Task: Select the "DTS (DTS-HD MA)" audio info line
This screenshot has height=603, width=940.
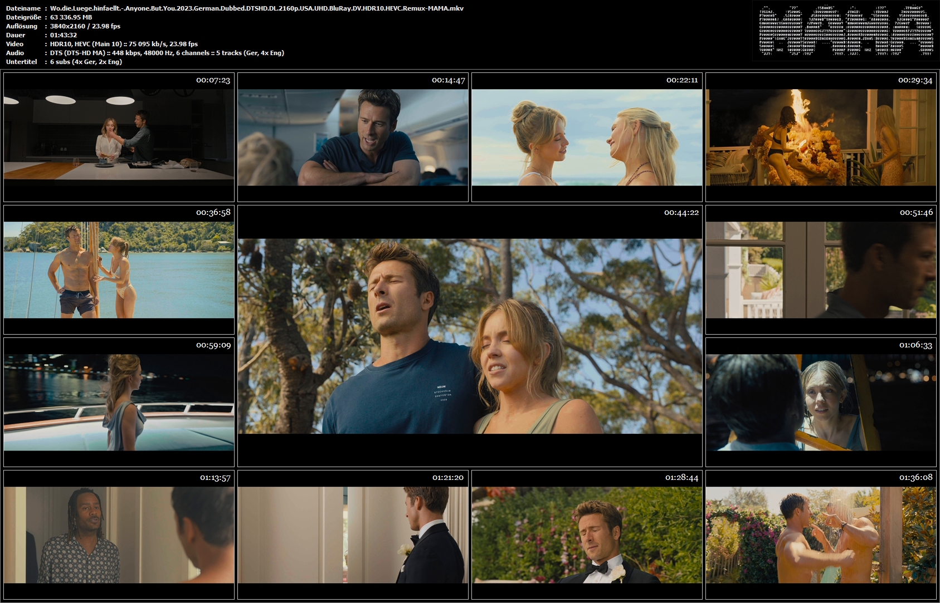Action: (x=167, y=53)
